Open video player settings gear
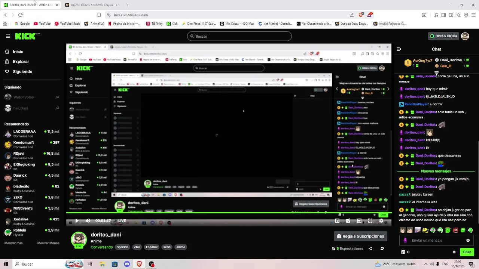 click(x=381, y=221)
